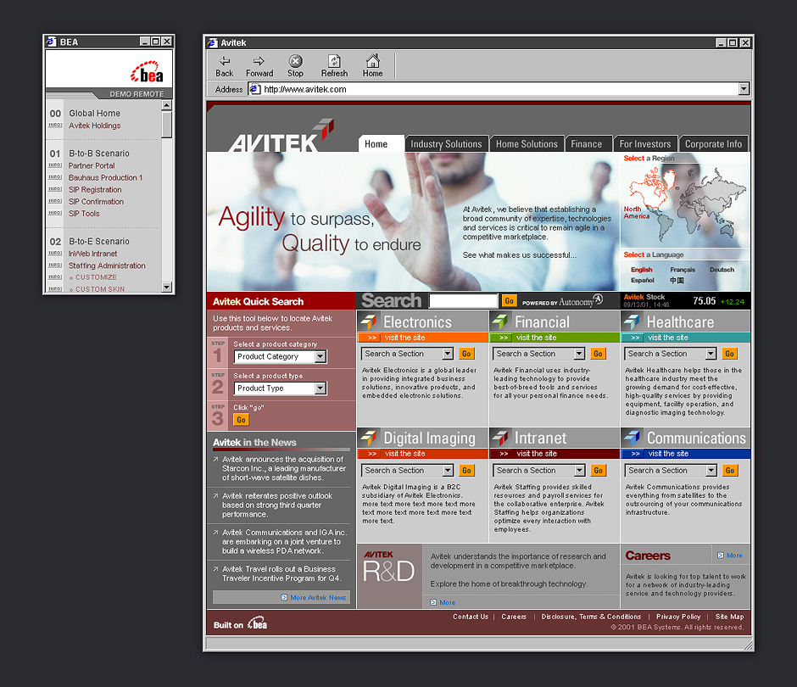Screen dimensions: 797x687
Task: Open the For Investors tab
Action: pyautogui.click(x=644, y=144)
